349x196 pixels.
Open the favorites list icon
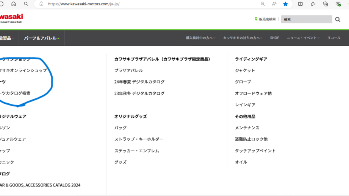313,4
